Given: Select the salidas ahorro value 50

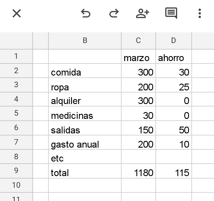Looking at the screenshot, I should click(174, 130).
